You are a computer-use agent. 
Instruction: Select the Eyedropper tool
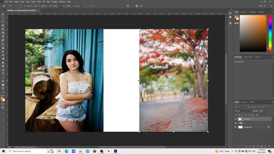click(3, 36)
